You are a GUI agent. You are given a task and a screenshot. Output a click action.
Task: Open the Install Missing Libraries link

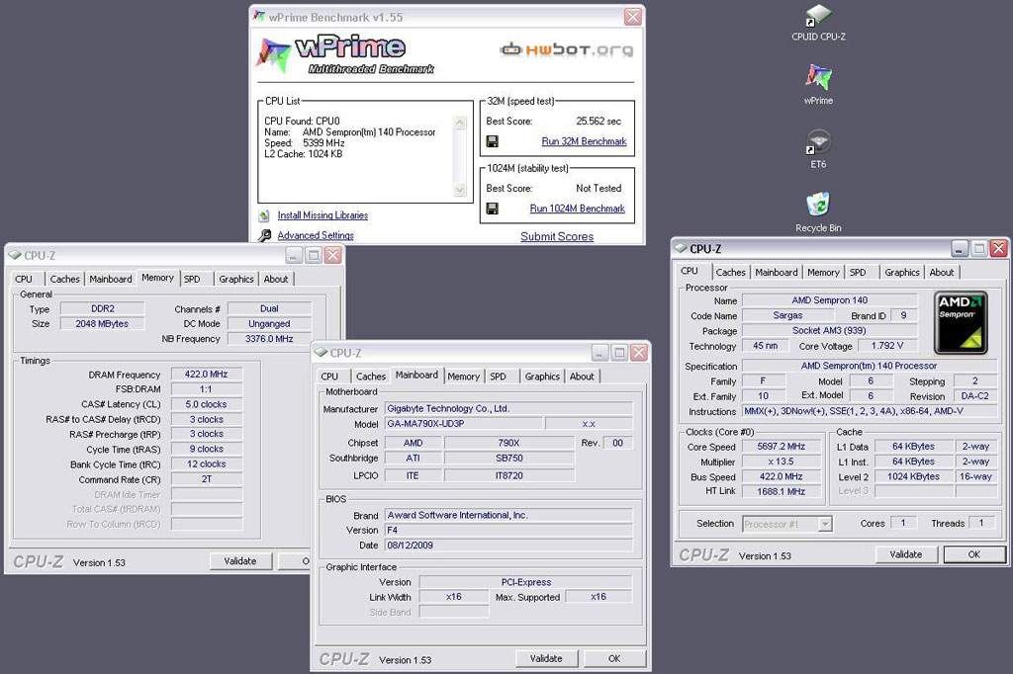pyautogui.click(x=322, y=215)
